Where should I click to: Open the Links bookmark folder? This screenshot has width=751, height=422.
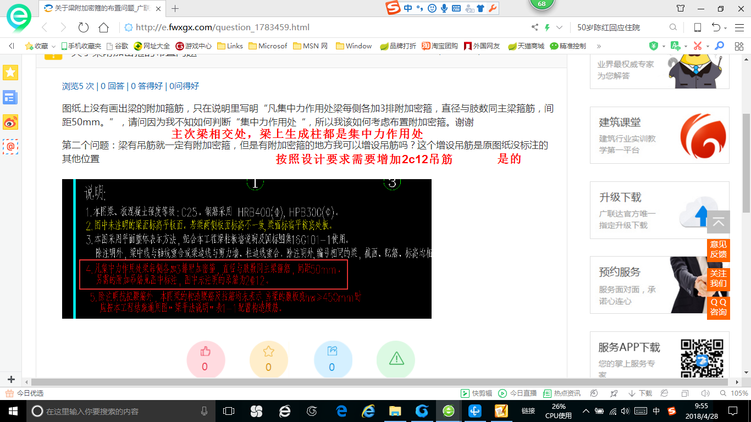(230, 46)
